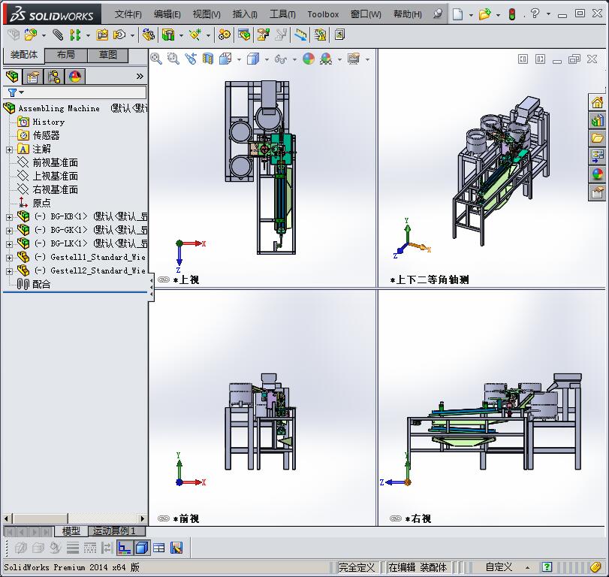Switch to the 布局 tab
Screen dimensions: 609x577
pos(66,55)
